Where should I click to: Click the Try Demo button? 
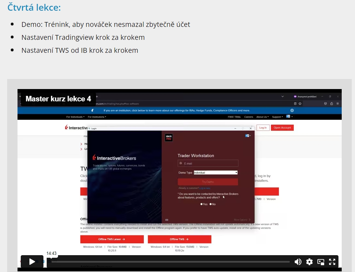pos(208,182)
